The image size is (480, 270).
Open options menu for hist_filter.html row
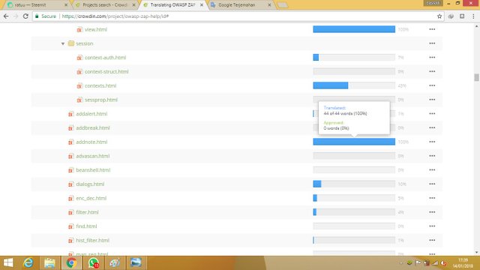(x=432, y=241)
